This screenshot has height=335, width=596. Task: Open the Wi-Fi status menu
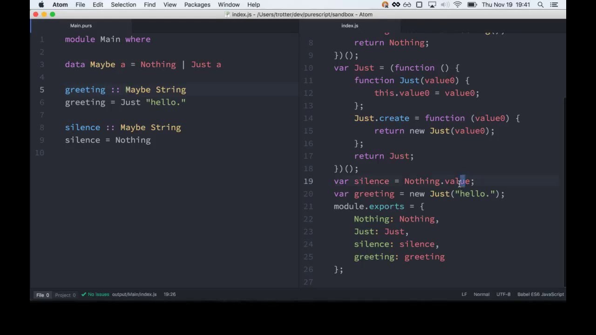point(457,5)
